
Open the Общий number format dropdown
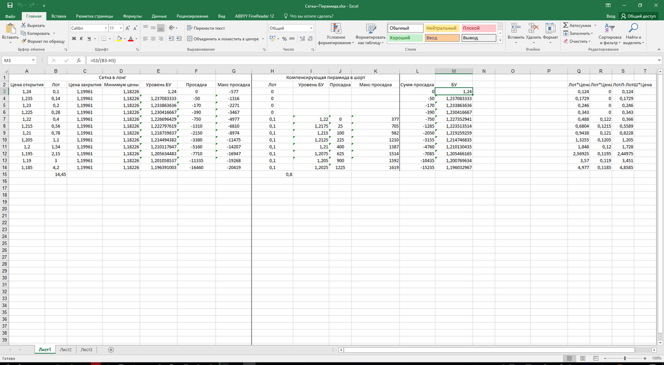(x=311, y=28)
